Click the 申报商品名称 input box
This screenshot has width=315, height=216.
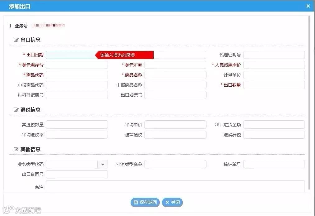coord(175,85)
